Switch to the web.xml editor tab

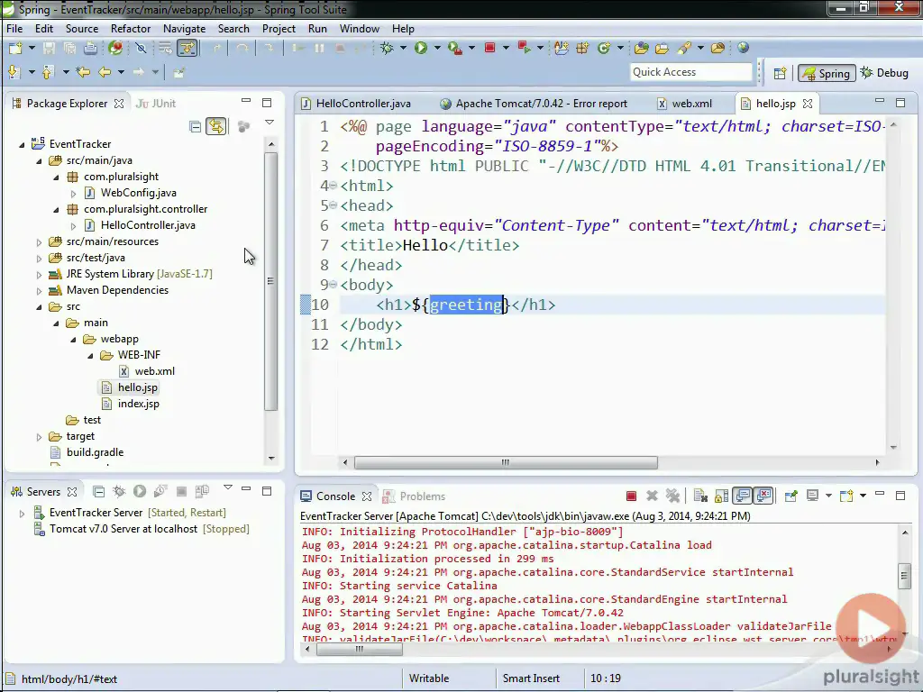(685, 104)
